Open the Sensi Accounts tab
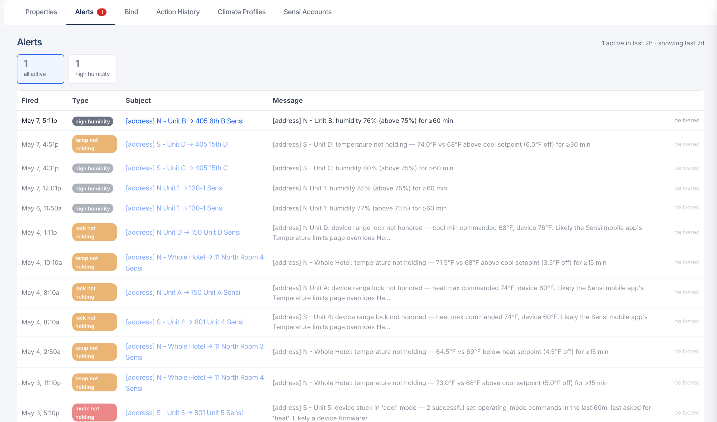717x422 pixels. [x=307, y=12]
